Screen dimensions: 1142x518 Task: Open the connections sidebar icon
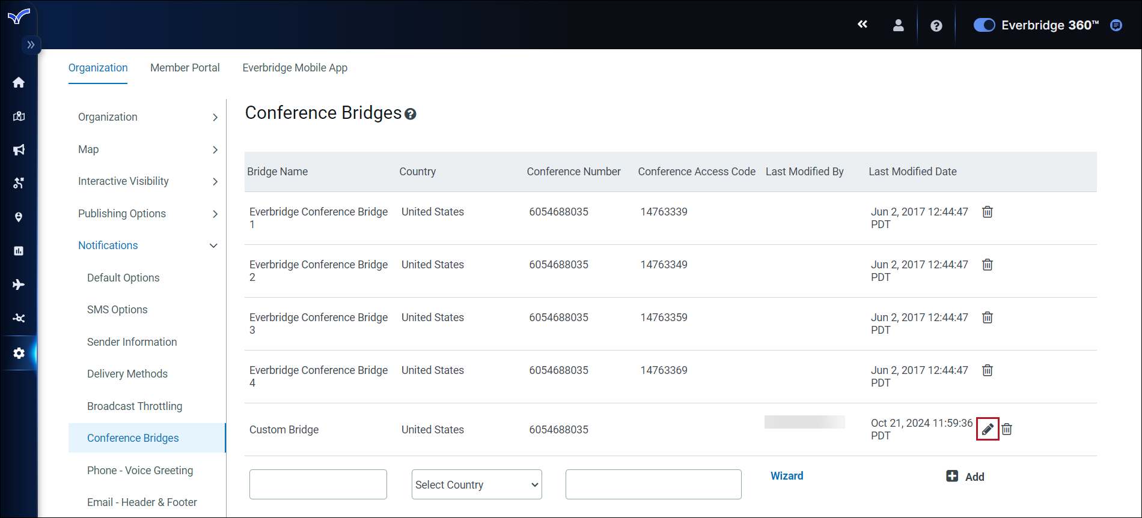coord(19,318)
